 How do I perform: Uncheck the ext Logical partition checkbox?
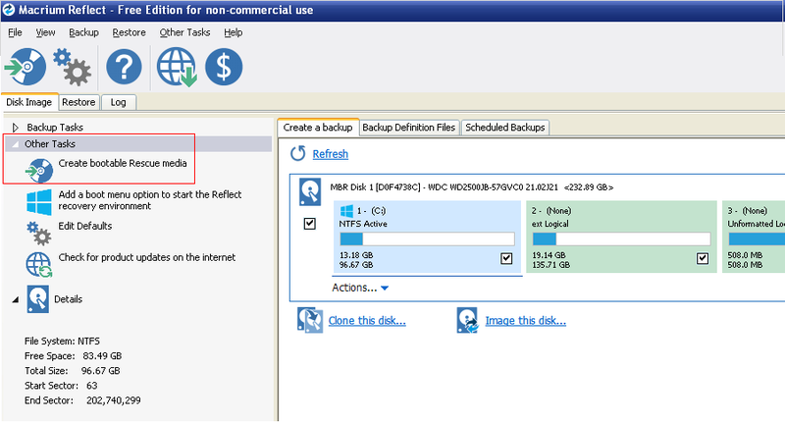(703, 258)
